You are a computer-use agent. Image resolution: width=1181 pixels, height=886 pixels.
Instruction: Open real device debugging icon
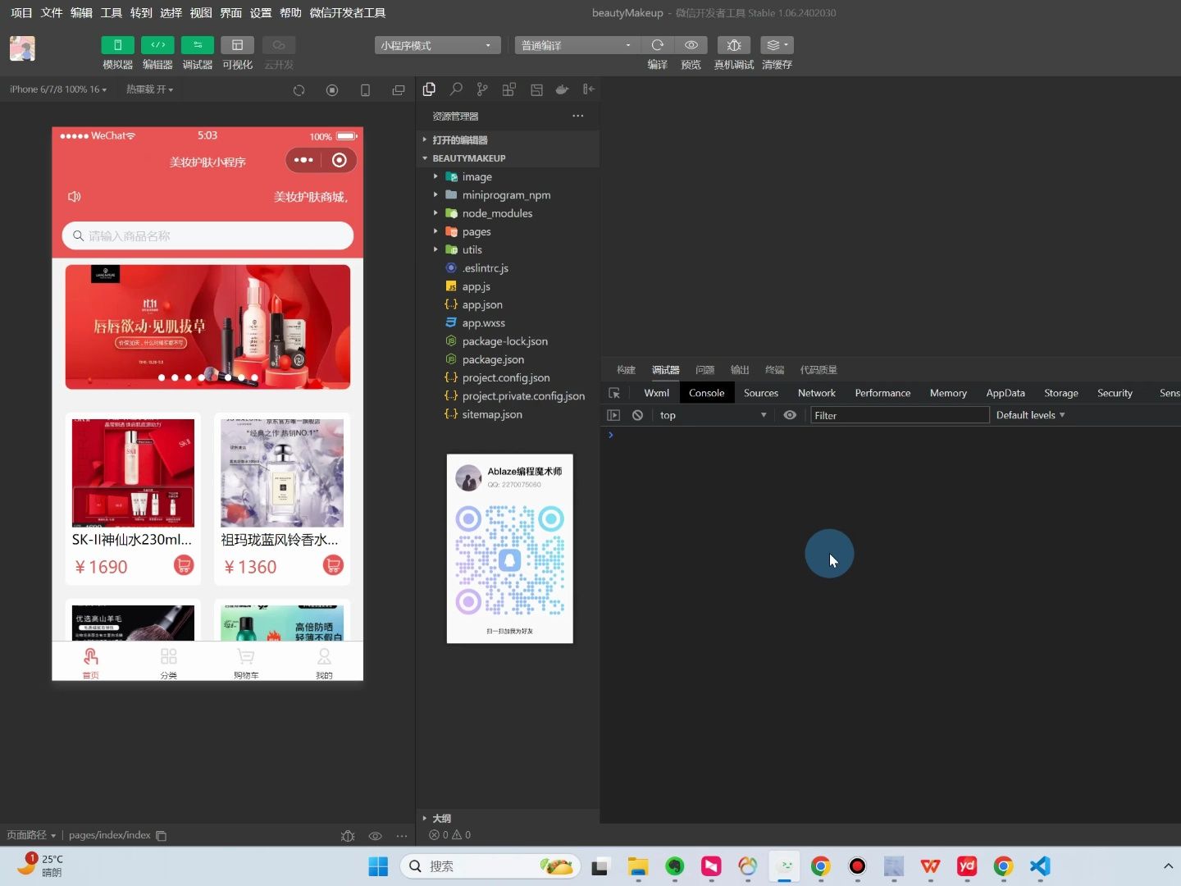tap(734, 45)
